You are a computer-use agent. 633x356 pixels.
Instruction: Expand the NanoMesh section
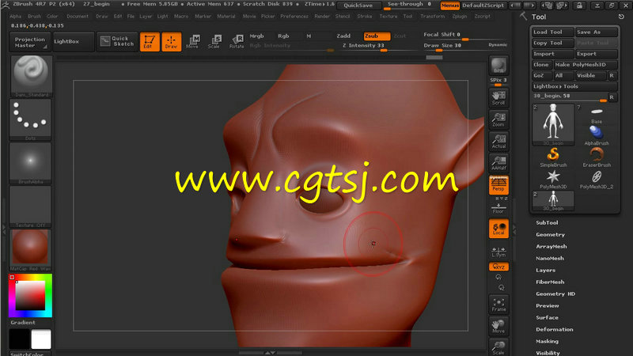click(549, 259)
